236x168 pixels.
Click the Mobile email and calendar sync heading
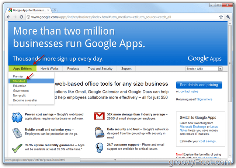[48, 130]
